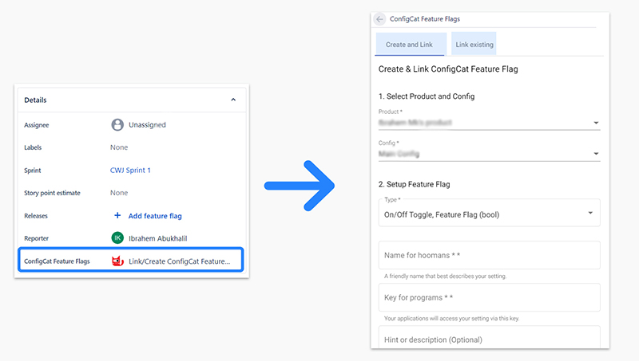Click the Releases field label
Image resolution: width=639 pixels, height=361 pixels.
coord(36,216)
